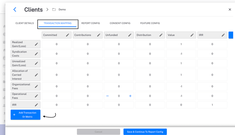Close the Clients dialog with X
Screen dimensions: 235x135
pyautogui.click(x=230, y=9)
